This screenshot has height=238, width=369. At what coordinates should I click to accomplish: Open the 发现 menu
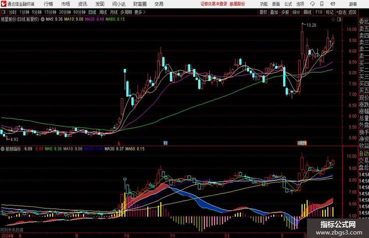click(100, 4)
